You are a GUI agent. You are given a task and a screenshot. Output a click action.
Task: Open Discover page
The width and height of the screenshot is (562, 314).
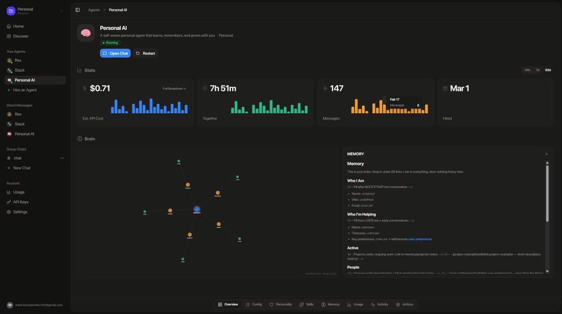pyautogui.click(x=35, y=36)
